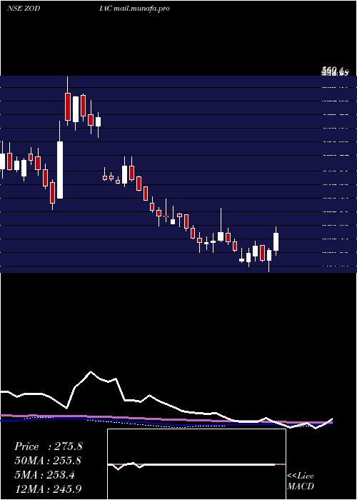
Task: Click the rightmost white candlestick
Action: tap(276, 241)
